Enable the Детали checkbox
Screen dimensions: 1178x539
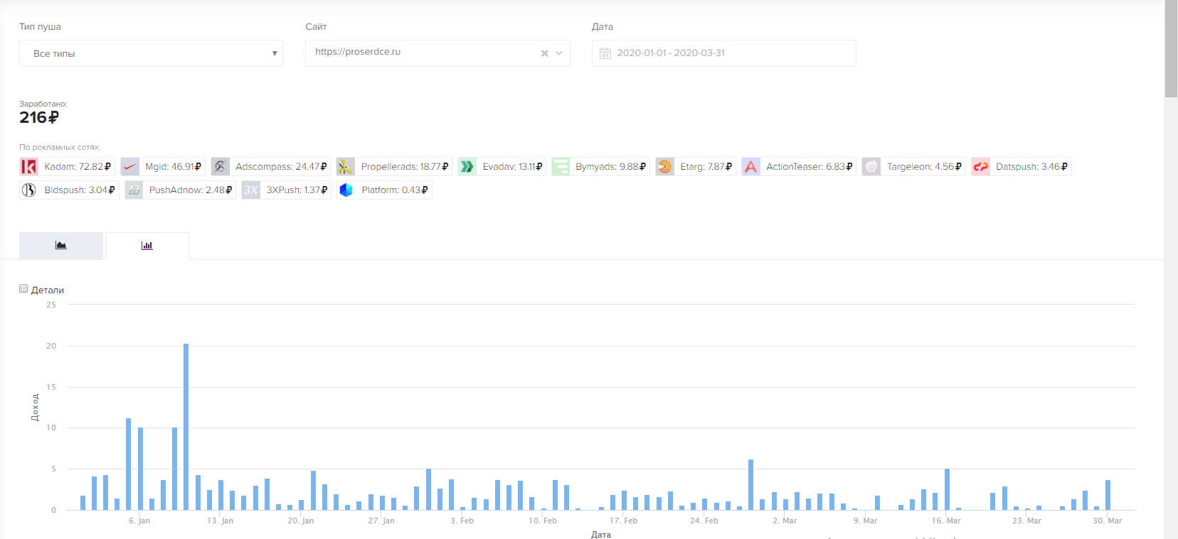[23, 288]
